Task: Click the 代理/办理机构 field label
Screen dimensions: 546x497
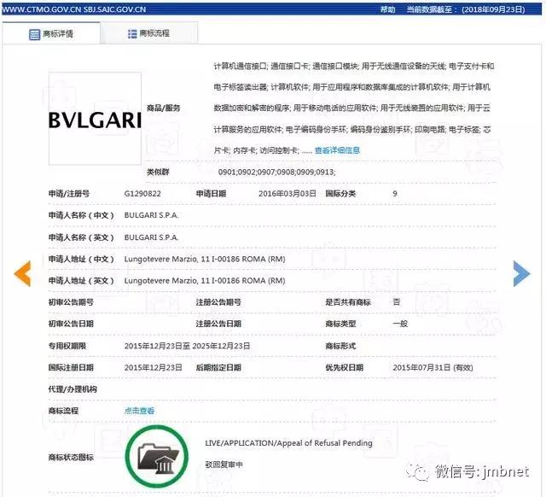Action: 73,389
